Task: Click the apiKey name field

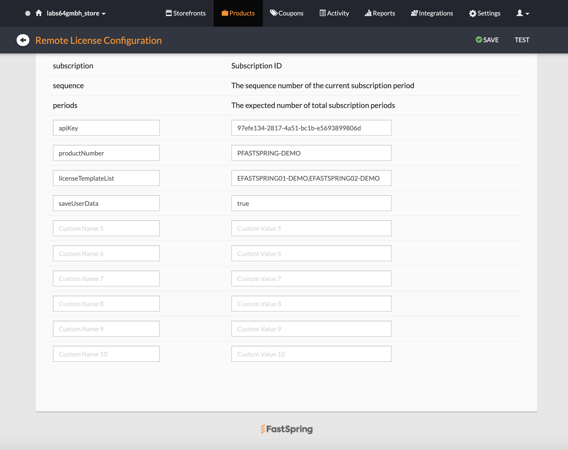Action: click(106, 128)
